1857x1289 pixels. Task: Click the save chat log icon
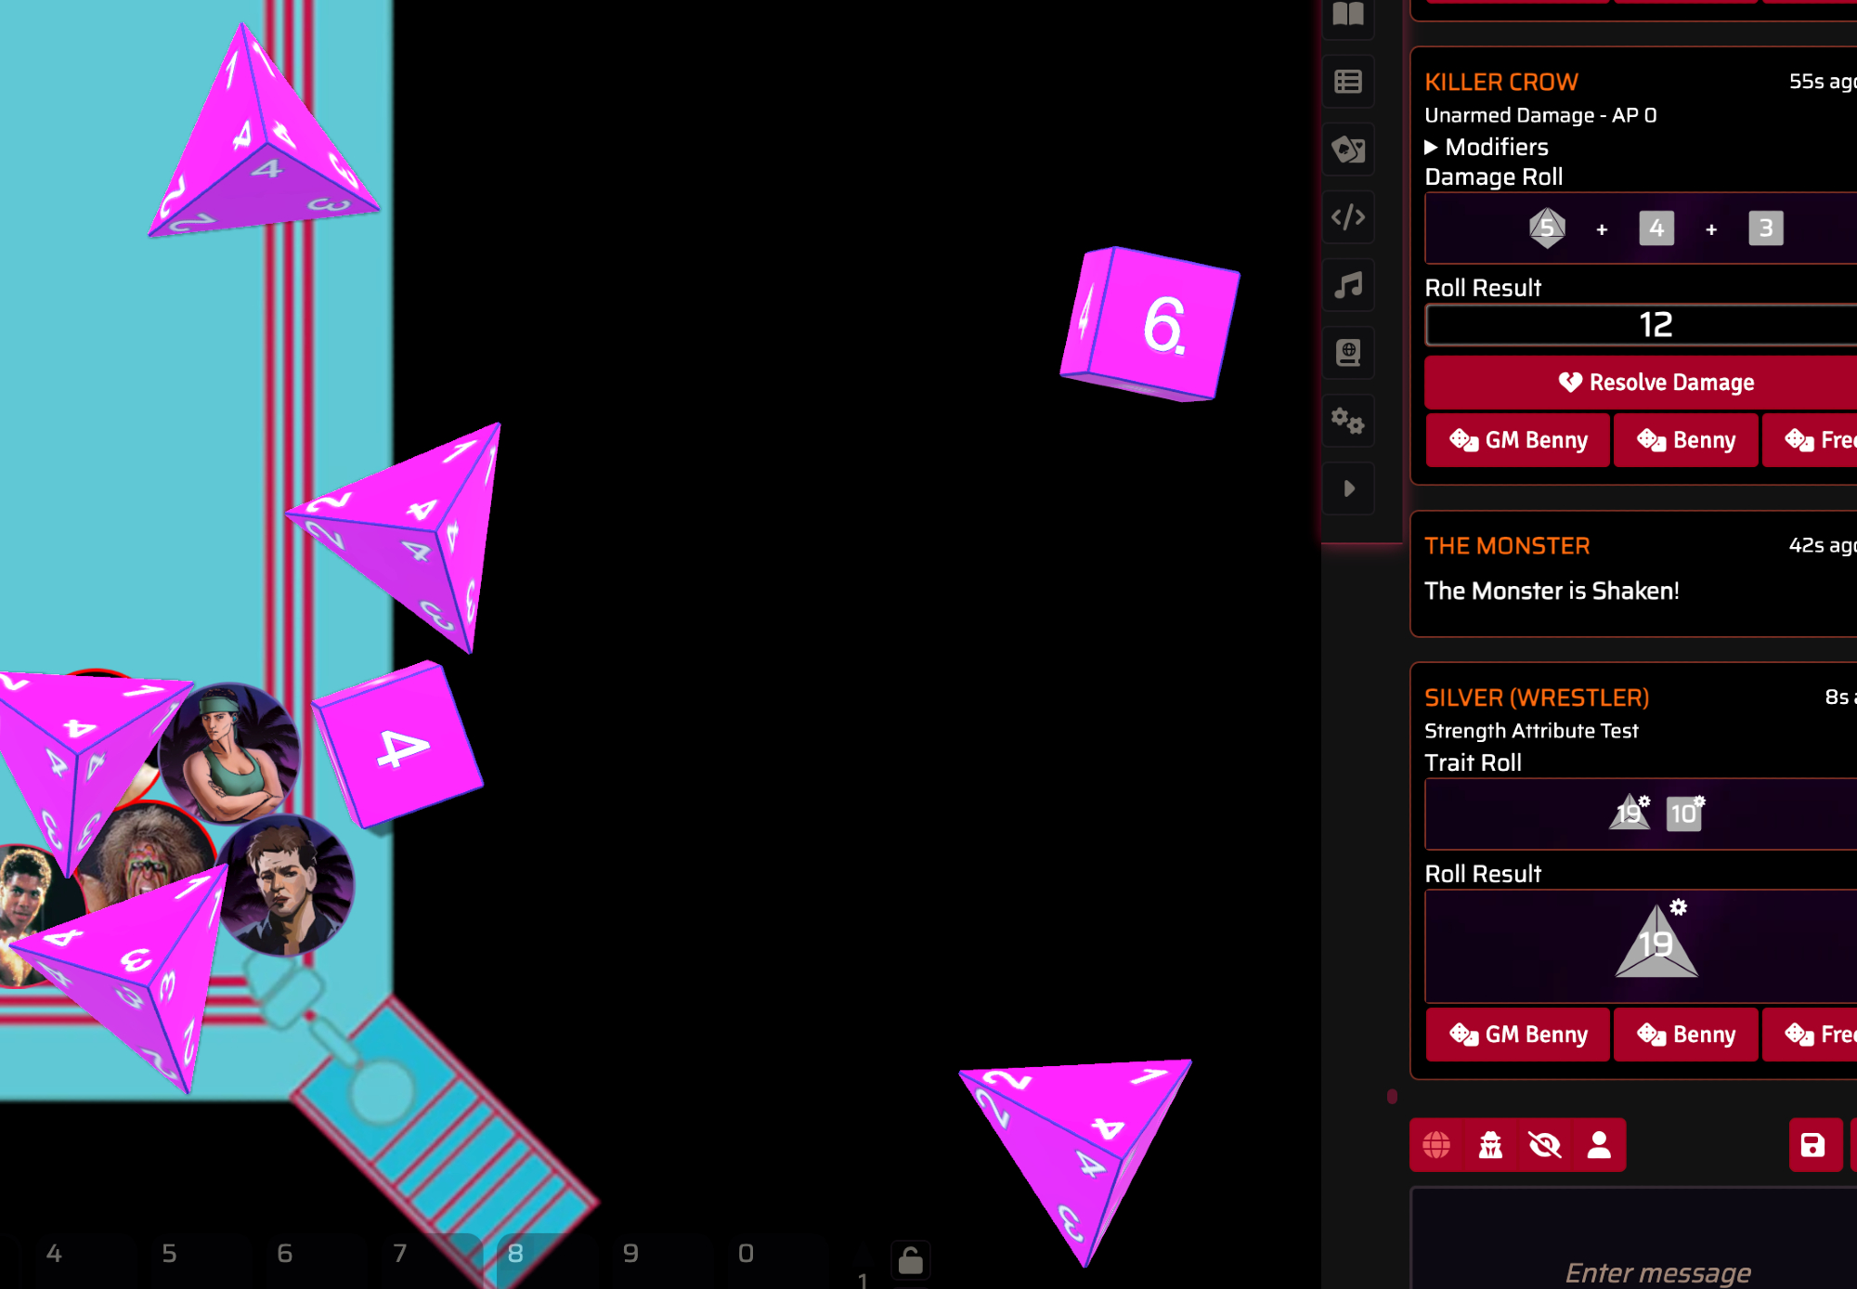tap(1812, 1145)
